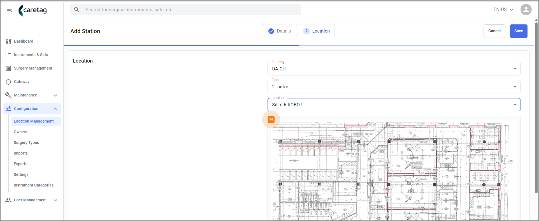Click the caretag logo
The height and width of the screenshot is (221, 539).
pyautogui.click(x=32, y=10)
